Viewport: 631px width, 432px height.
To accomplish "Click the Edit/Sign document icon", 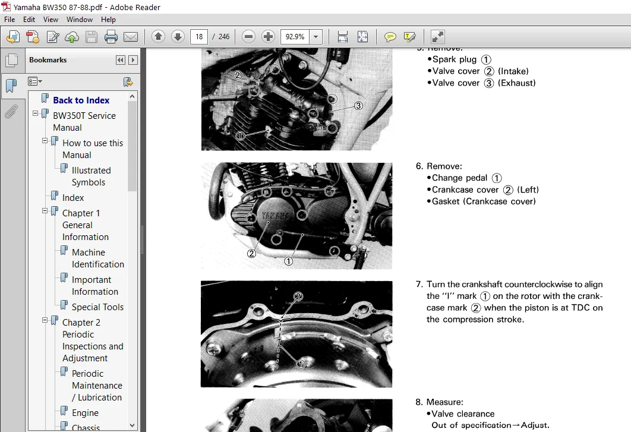I will [53, 37].
